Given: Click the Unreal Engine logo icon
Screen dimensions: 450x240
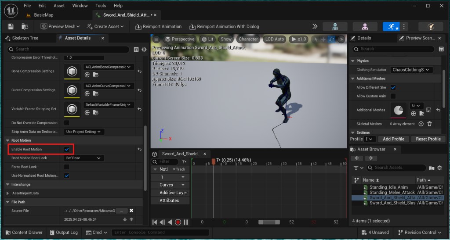Looking at the screenshot, I should click(11, 11).
